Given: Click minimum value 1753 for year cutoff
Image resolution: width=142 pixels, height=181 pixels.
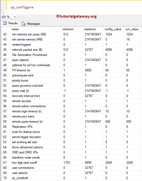Looking at the screenshot, I should pos(72,163).
